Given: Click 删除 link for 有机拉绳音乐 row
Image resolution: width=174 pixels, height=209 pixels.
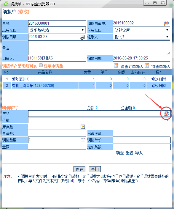Looking at the screenshot, I should click(163, 86).
